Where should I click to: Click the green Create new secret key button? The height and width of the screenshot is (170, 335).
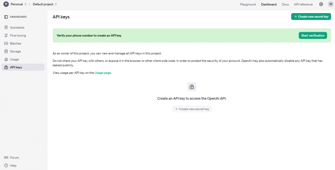coord(311,16)
